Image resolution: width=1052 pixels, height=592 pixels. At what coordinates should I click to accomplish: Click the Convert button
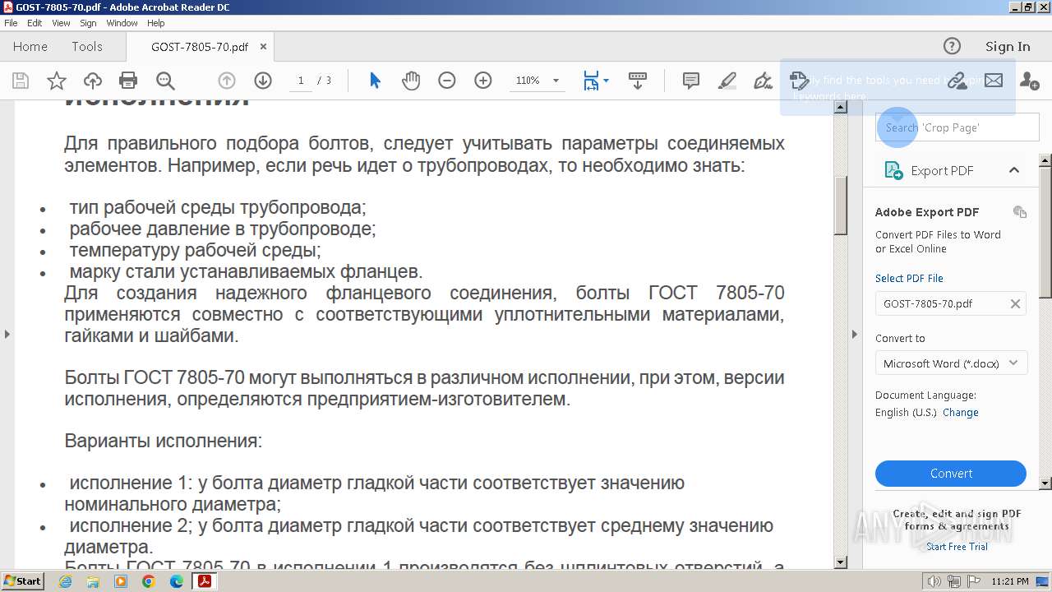(951, 474)
